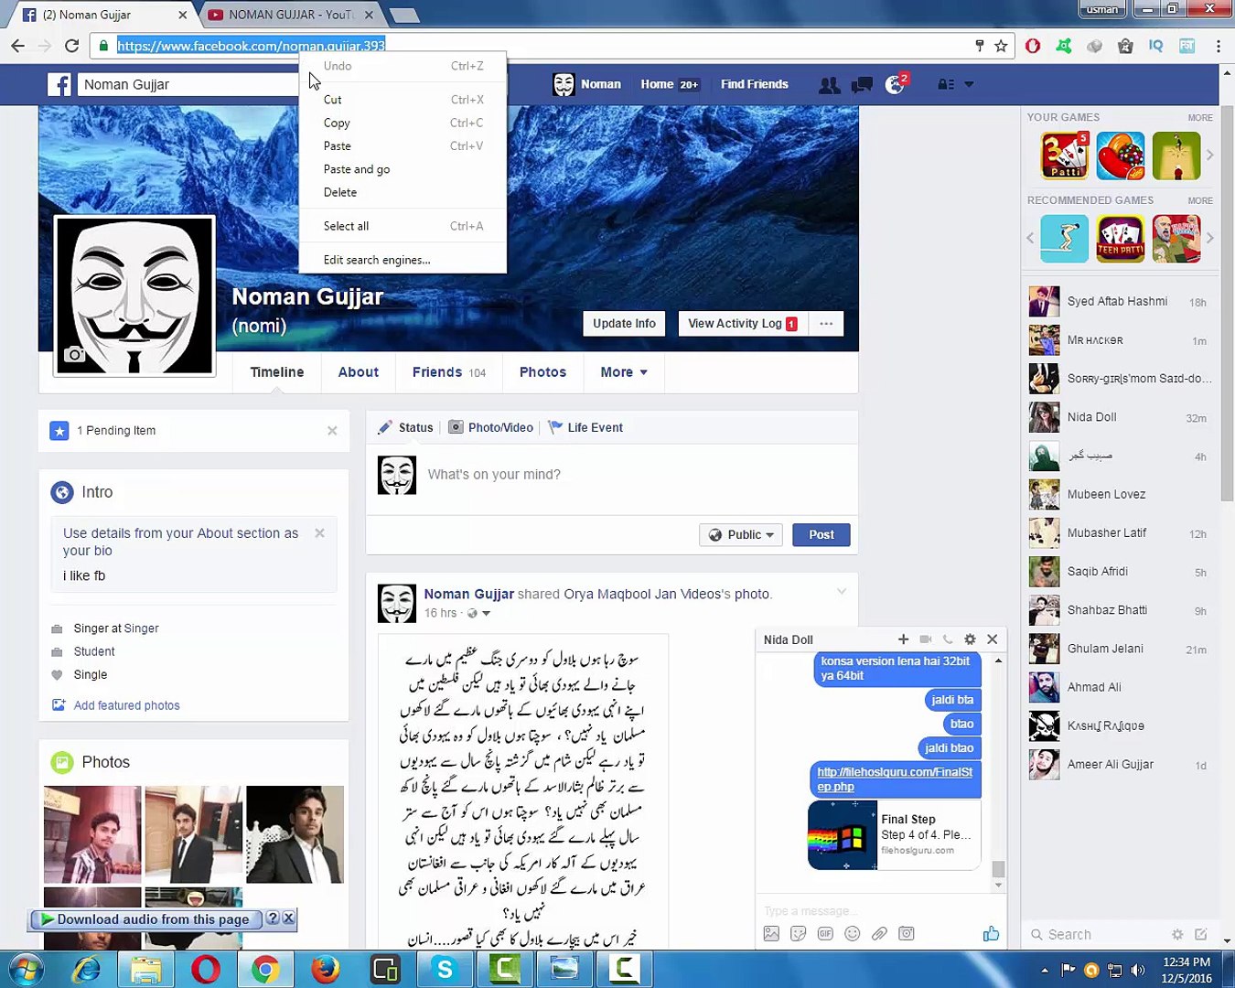Send a thumbs-up like in chat
1235x988 pixels.
coord(991,934)
